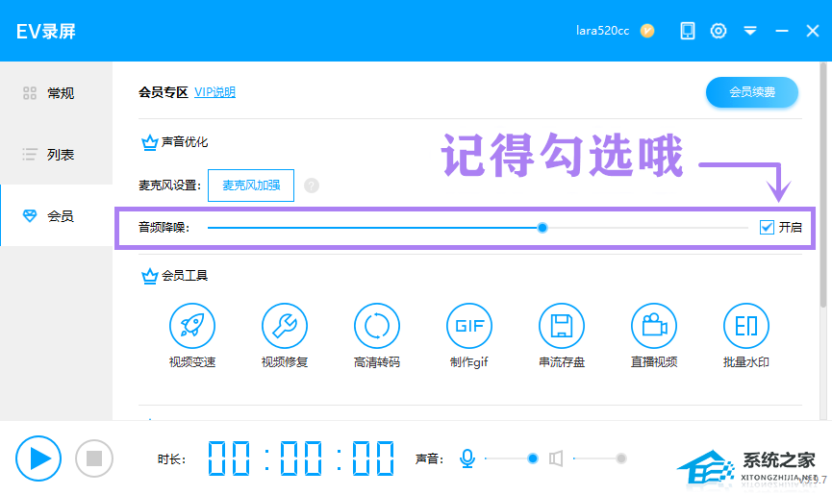Click the gold VIP badge next to username
Viewport: 832px width, 495px height.
click(647, 31)
